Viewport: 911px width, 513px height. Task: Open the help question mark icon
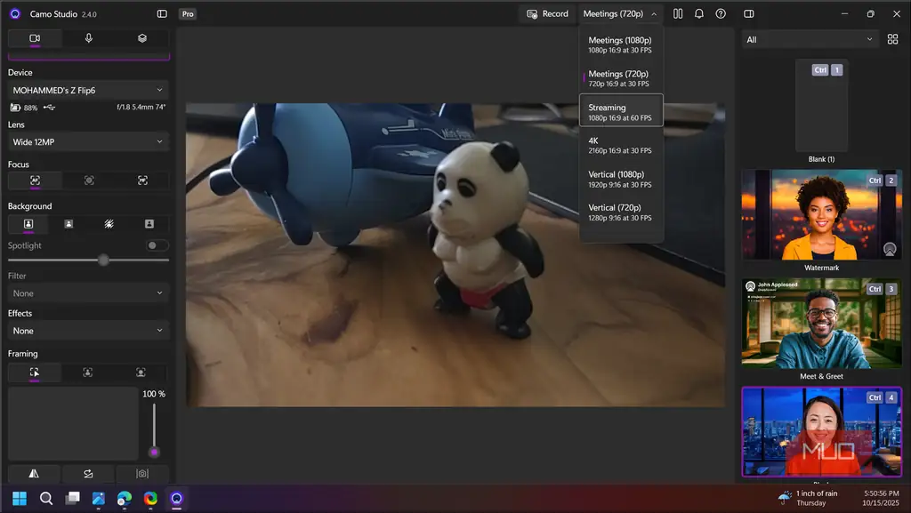(x=721, y=14)
